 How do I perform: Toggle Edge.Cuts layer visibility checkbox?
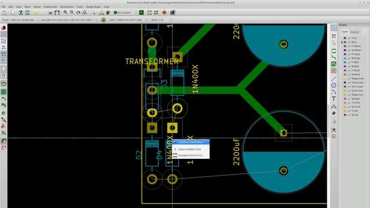click(x=349, y=95)
